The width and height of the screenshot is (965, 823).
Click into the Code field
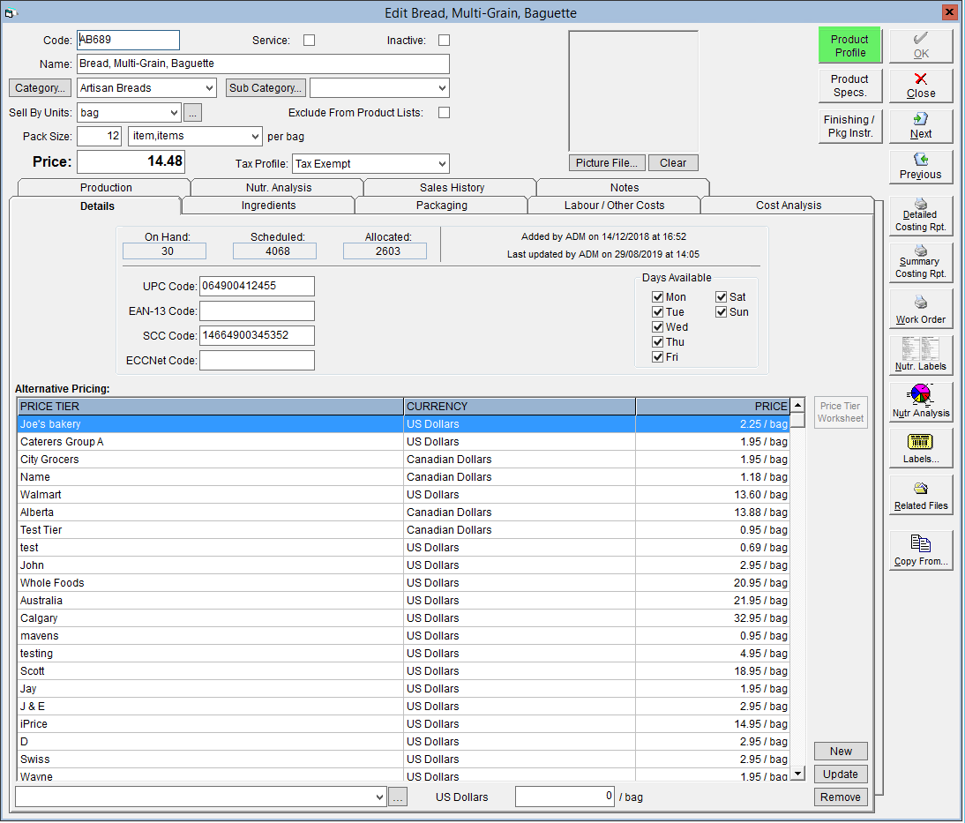tap(128, 40)
